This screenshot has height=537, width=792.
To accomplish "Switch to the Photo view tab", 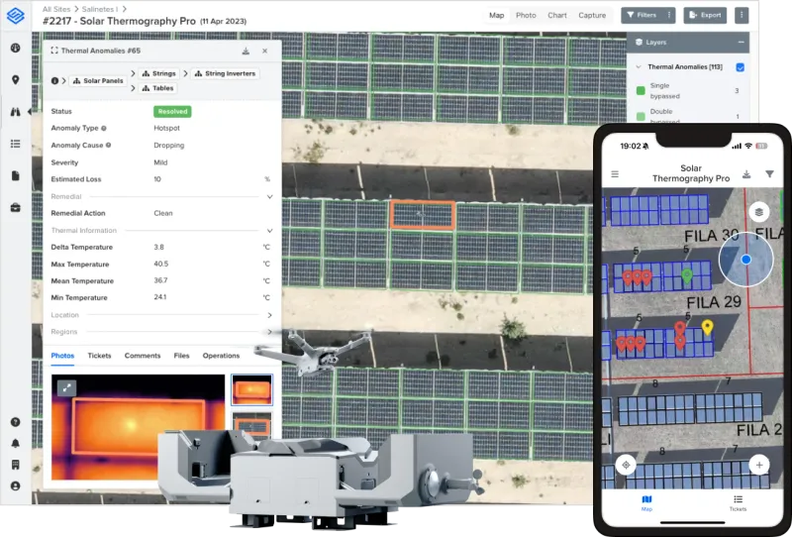I will (x=526, y=16).
